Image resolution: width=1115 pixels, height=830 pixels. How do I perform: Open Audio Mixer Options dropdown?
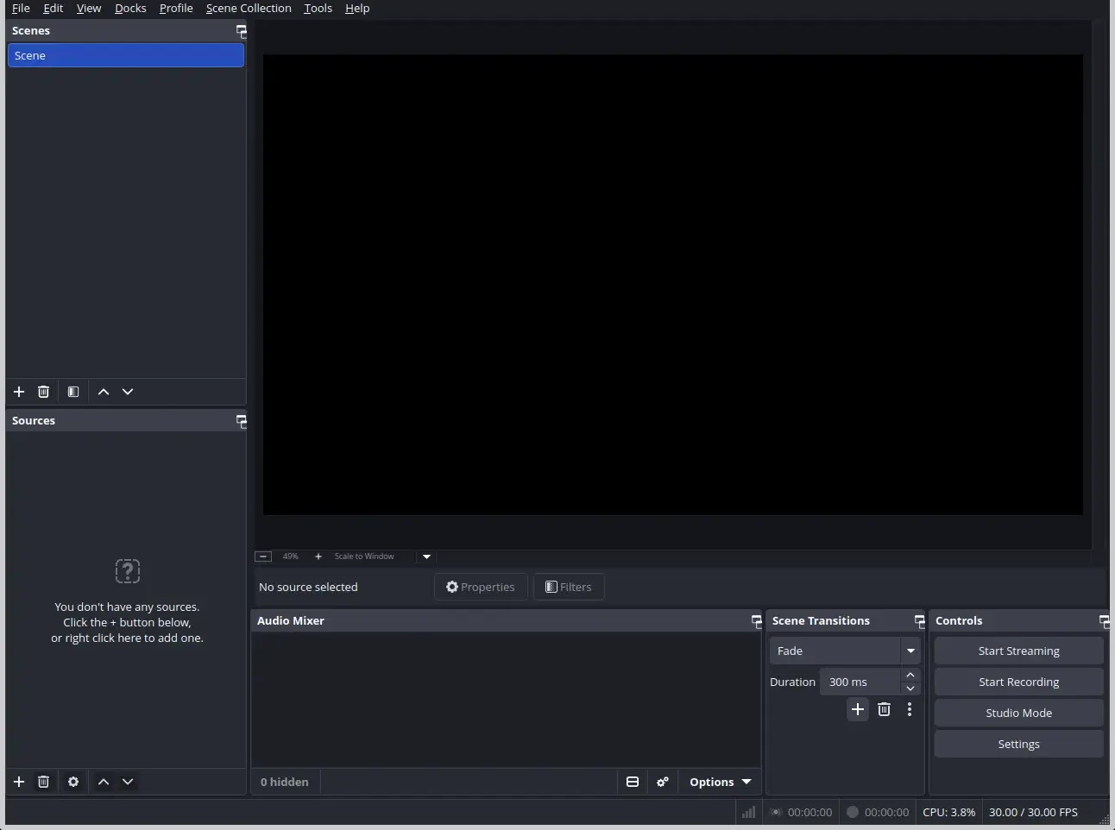pyautogui.click(x=720, y=782)
